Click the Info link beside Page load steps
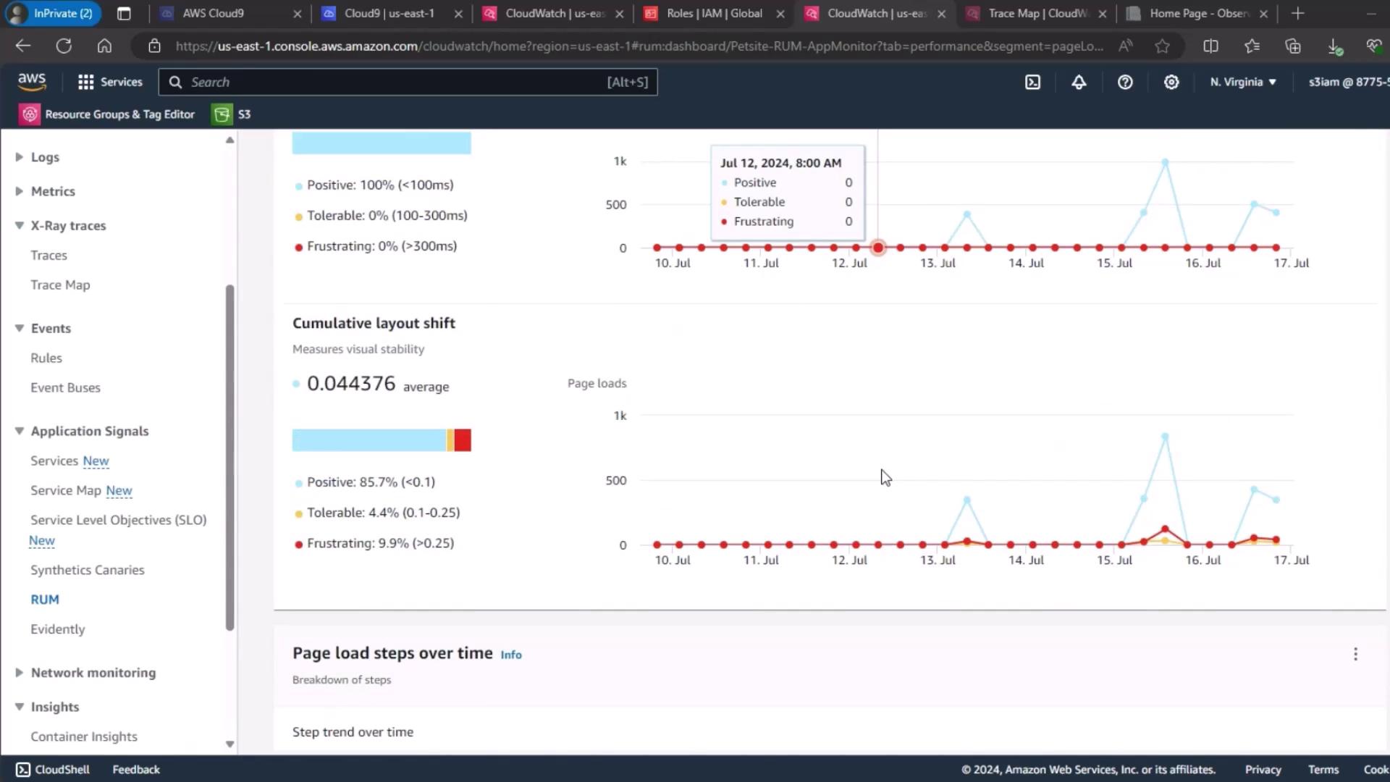The width and height of the screenshot is (1390, 782). click(x=511, y=655)
